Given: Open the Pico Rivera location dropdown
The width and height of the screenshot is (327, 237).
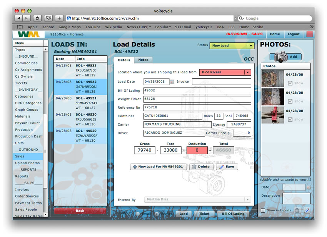Looking at the screenshot, I should [225, 72].
